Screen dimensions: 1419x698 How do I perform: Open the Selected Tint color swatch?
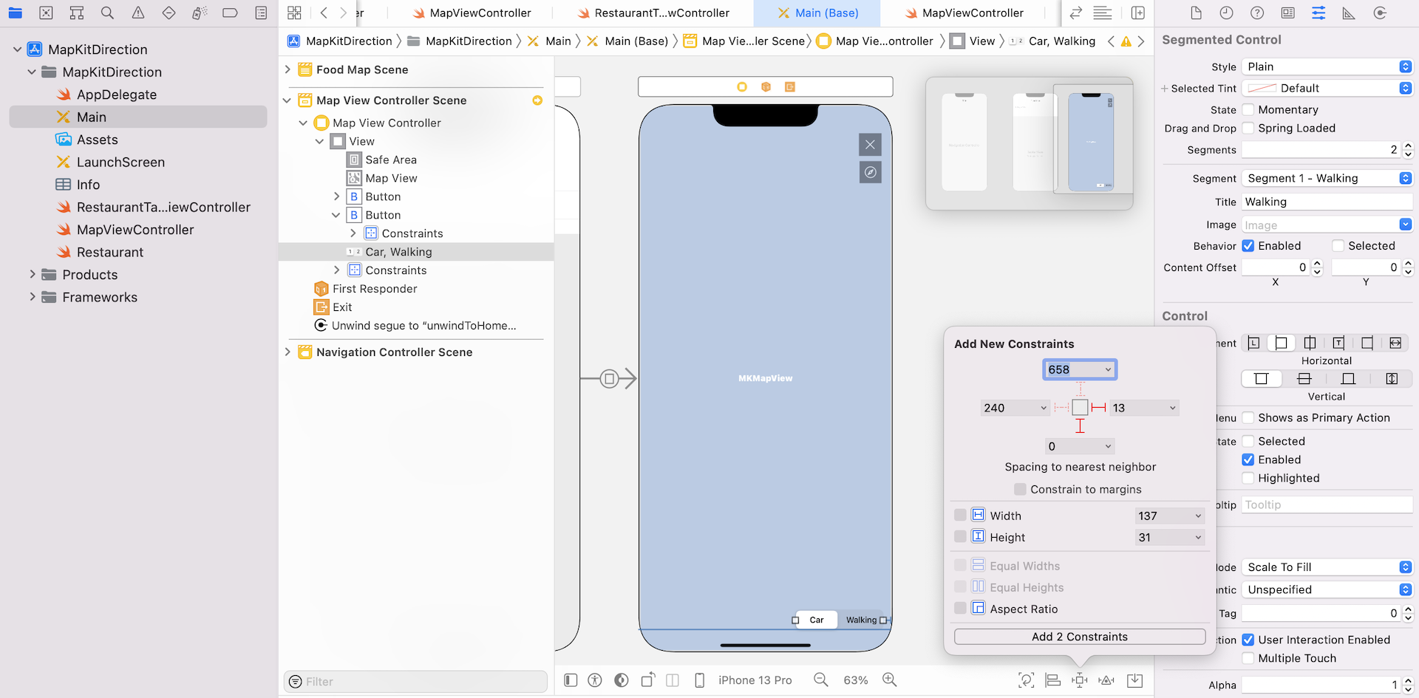[x=1262, y=89]
